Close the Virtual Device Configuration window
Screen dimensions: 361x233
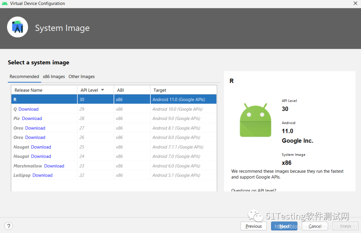point(355,3)
